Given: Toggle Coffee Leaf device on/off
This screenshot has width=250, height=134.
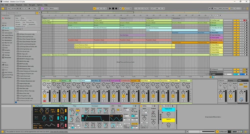Looking at the screenshot, I should [34, 106].
